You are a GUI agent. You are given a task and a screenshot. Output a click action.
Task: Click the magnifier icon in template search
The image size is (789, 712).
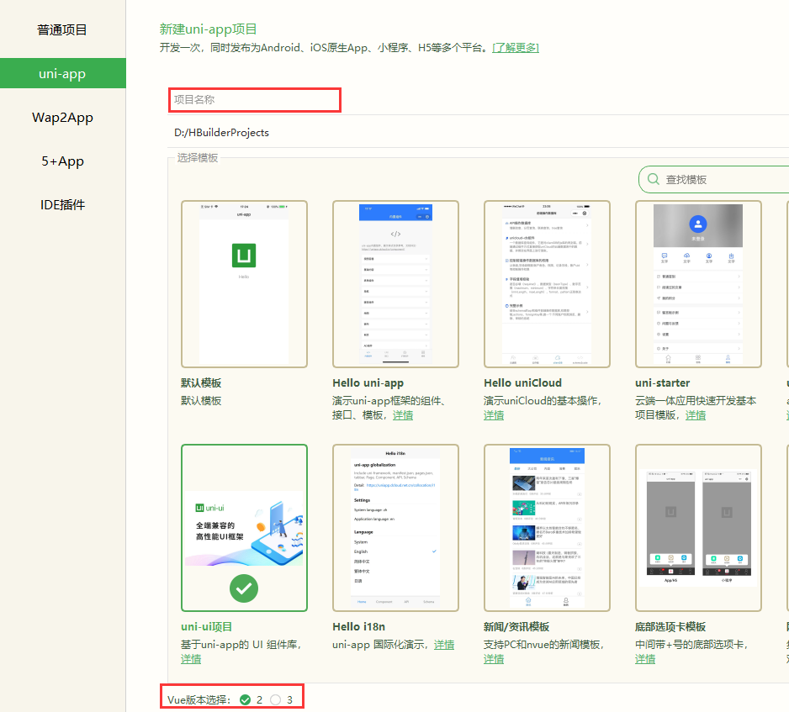[653, 179]
